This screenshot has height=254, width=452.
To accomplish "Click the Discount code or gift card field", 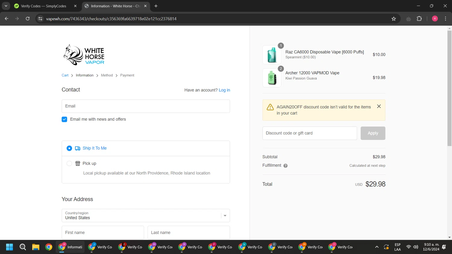I will [309, 133].
